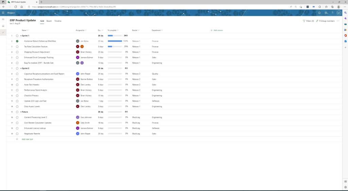Viewport: 348px width, 191px height.
Task: Open the Filters (0) button
Action: (x=308, y=21)
